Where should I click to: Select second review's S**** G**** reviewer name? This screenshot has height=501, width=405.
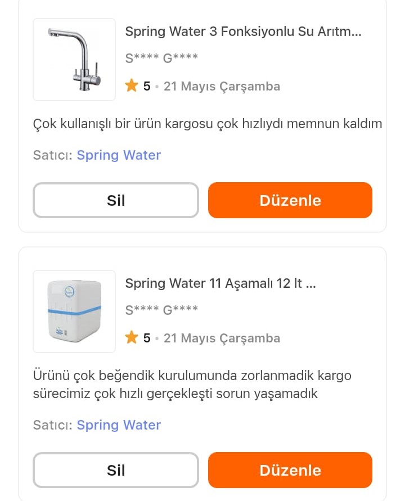(x=161, y=310)
